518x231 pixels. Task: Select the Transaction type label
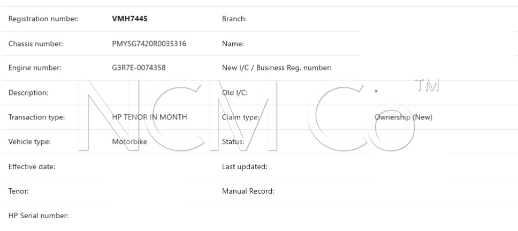pos(36,117)
